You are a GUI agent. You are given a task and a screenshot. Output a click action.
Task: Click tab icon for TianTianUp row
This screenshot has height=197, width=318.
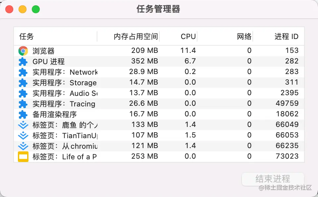23,136
